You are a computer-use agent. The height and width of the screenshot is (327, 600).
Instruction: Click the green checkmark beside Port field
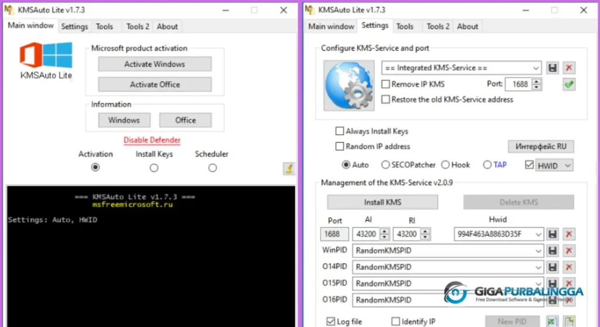click(x=568, y=84)
